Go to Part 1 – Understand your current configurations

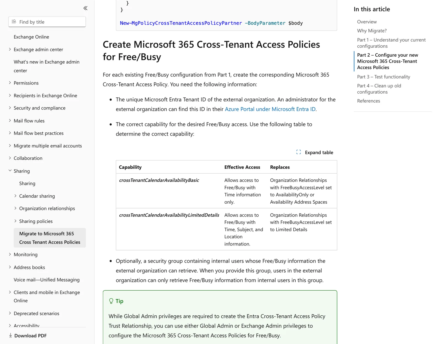[391, 43]
